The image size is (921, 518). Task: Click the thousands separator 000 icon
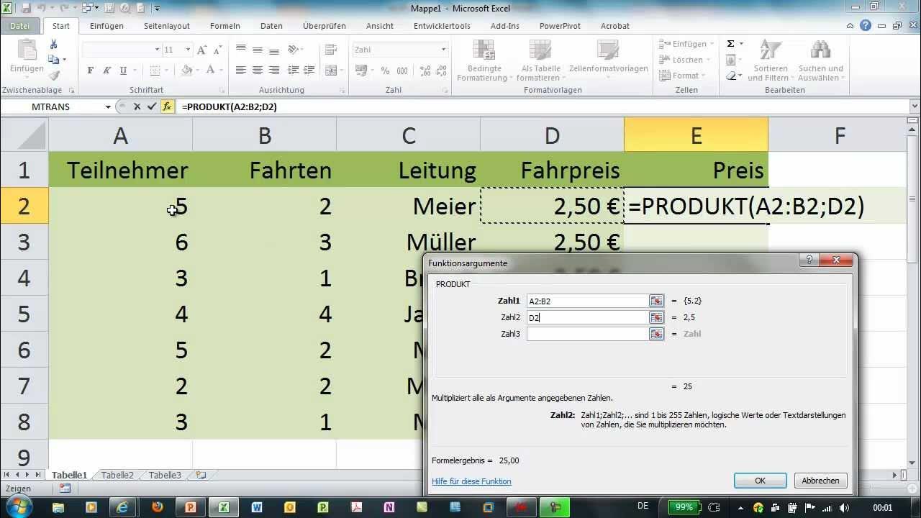click(401, 71)
